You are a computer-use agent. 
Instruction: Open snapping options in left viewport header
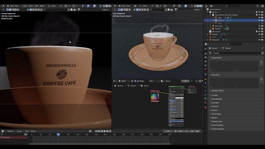click(x=69, y=6)
